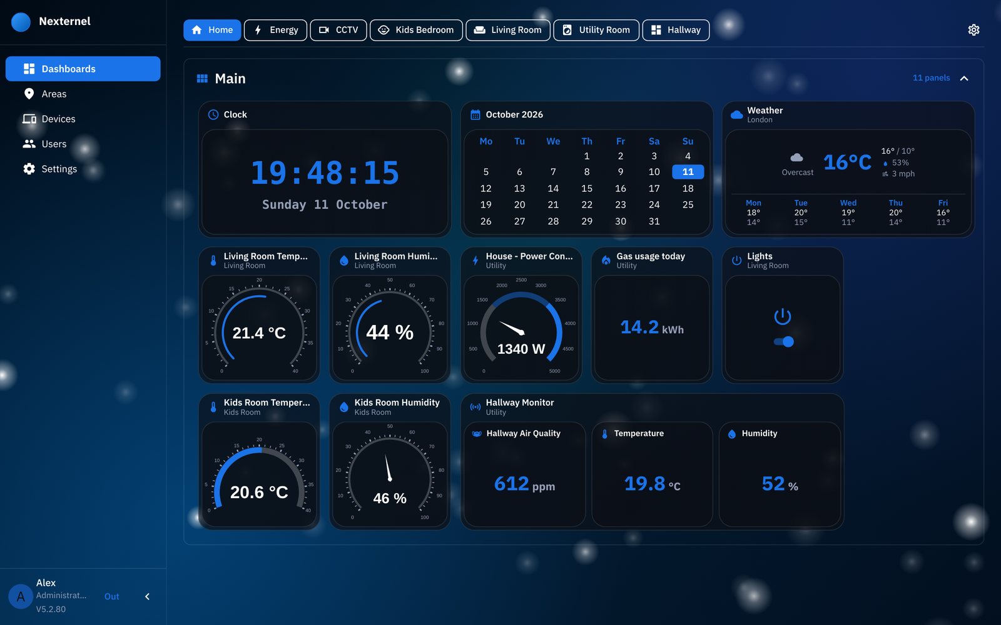The width and height of the screenshot is (1001, 625).
Task: Click the Wed forecast in Weather panel
Action: pyautogui.click(x=848, y=212)
